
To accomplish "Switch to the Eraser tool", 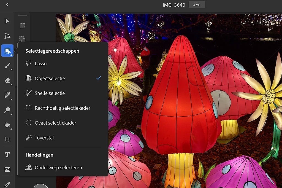I will (x=7, y=80).
